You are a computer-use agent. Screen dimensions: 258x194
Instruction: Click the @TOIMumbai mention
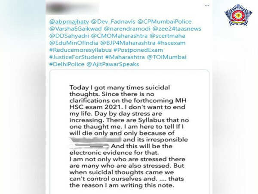click(166, 57)
